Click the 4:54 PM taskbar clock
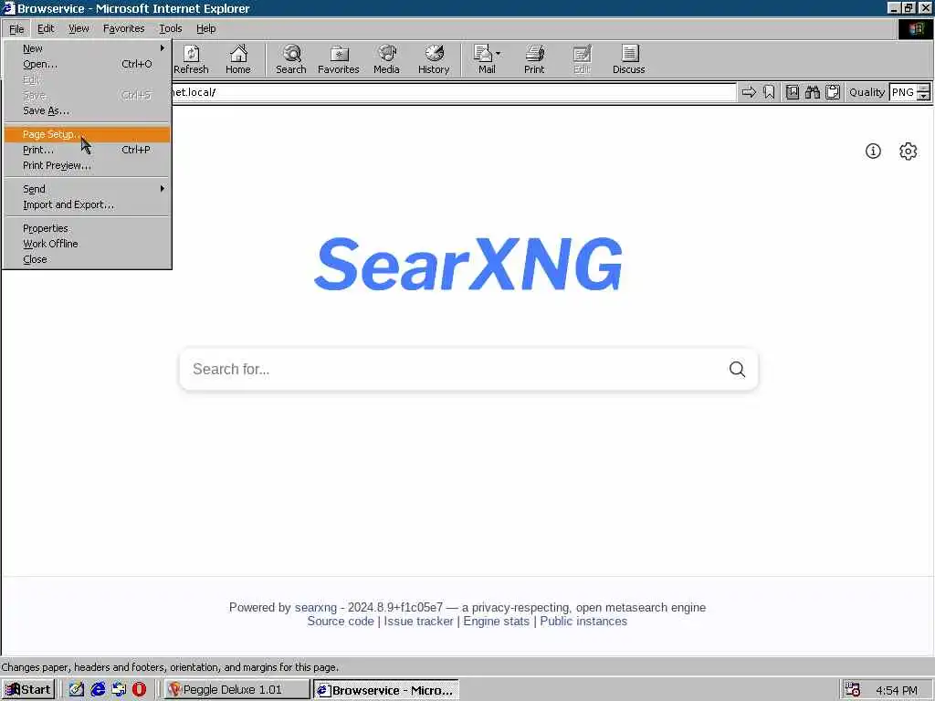935x701 pixels. (x=897, y=690)
